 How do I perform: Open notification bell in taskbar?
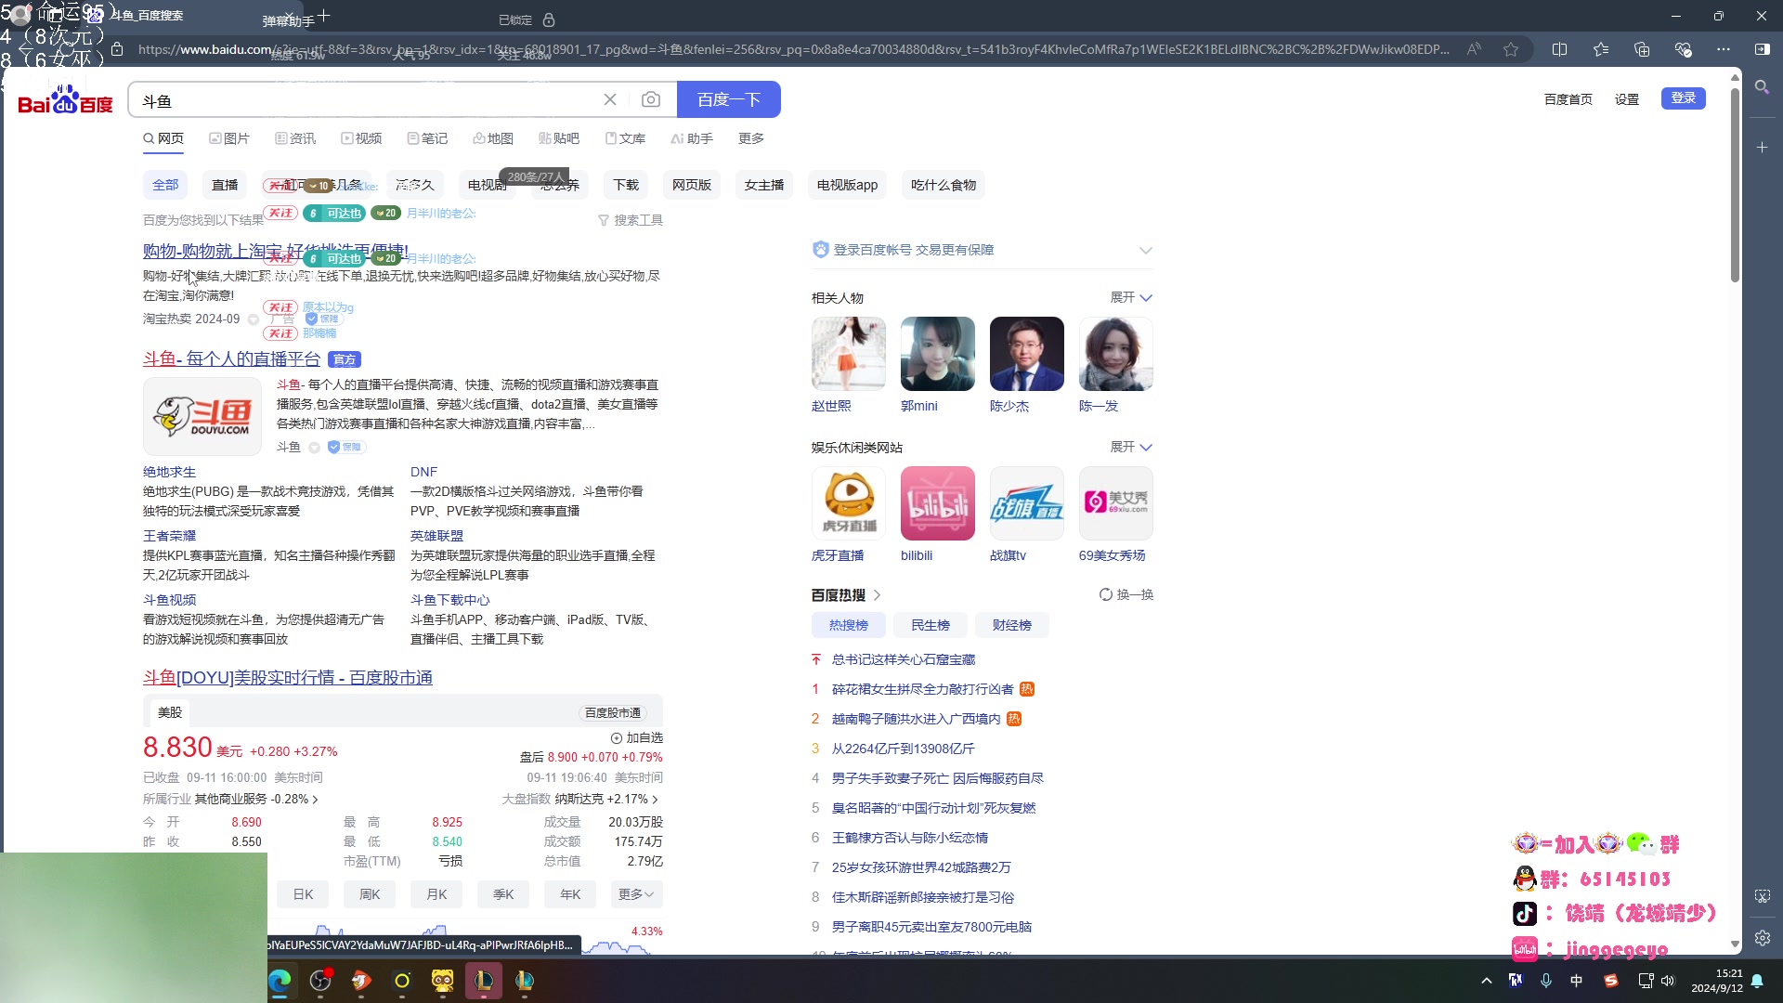click(1757, 981)
